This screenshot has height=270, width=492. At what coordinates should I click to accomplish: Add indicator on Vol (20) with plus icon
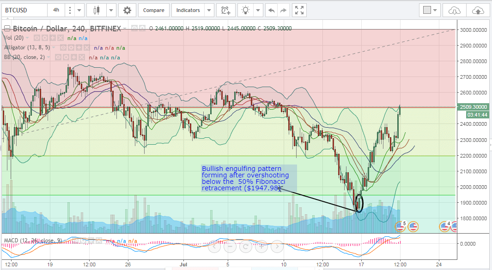tap(53, 38)
